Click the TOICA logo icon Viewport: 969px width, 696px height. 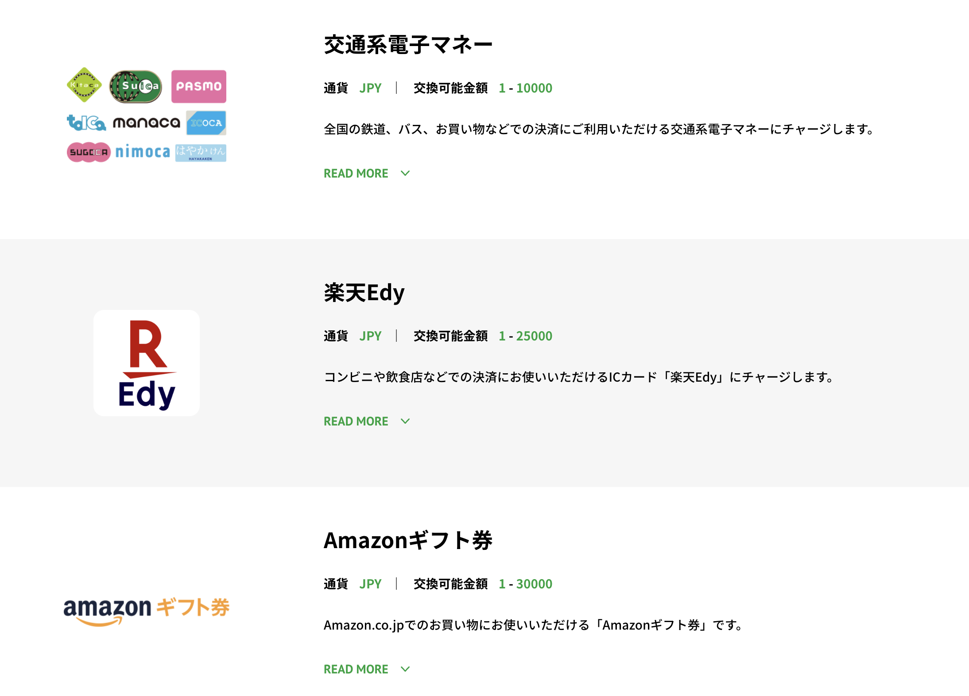coord(86,123)
